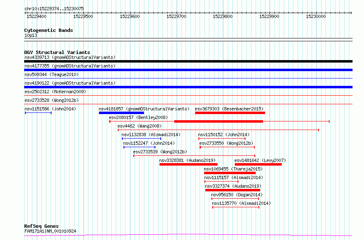Image resolution: width=364 pixels, height=240 pixels.
Task: Open nsv1069455 (Thareja2015) label
Action: click(233, 169)
